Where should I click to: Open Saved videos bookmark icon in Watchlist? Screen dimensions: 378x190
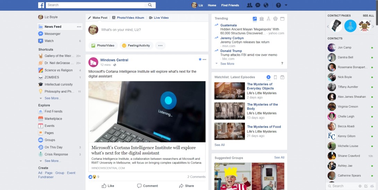(275, 77)
